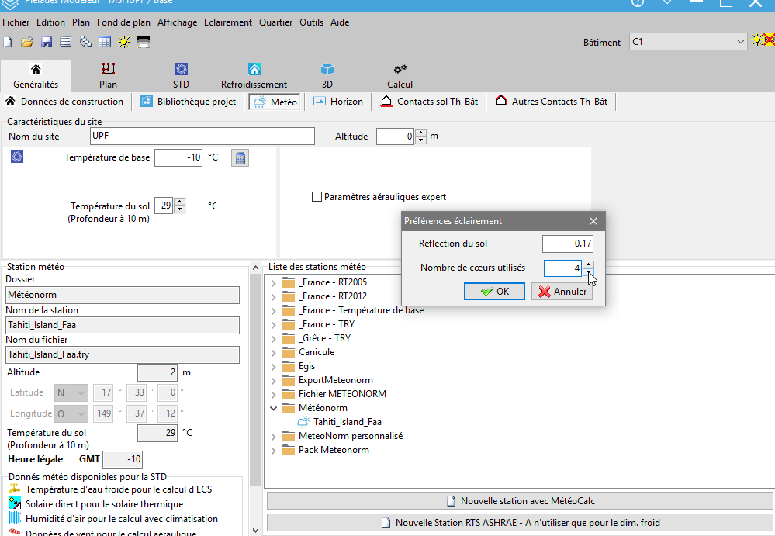Viewport: 775px width, 536px height.
Task: Click the Nombre de cœurs utilisés field
Action: pyautogui.click(x=562, y=268)
